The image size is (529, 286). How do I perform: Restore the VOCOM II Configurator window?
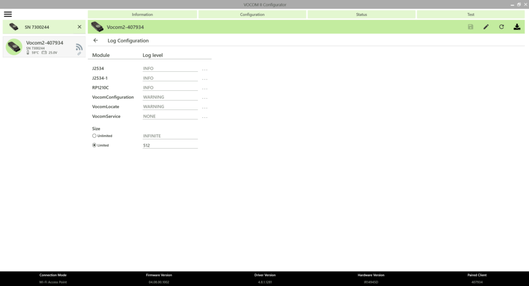[519, 5]
